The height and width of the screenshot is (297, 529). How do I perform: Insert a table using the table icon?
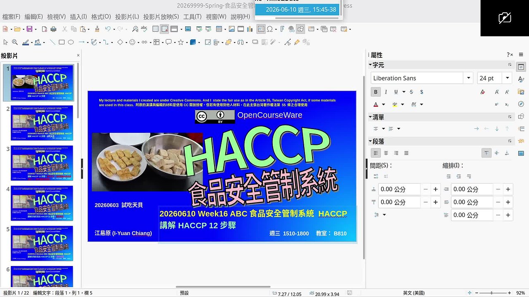point(219,29)
